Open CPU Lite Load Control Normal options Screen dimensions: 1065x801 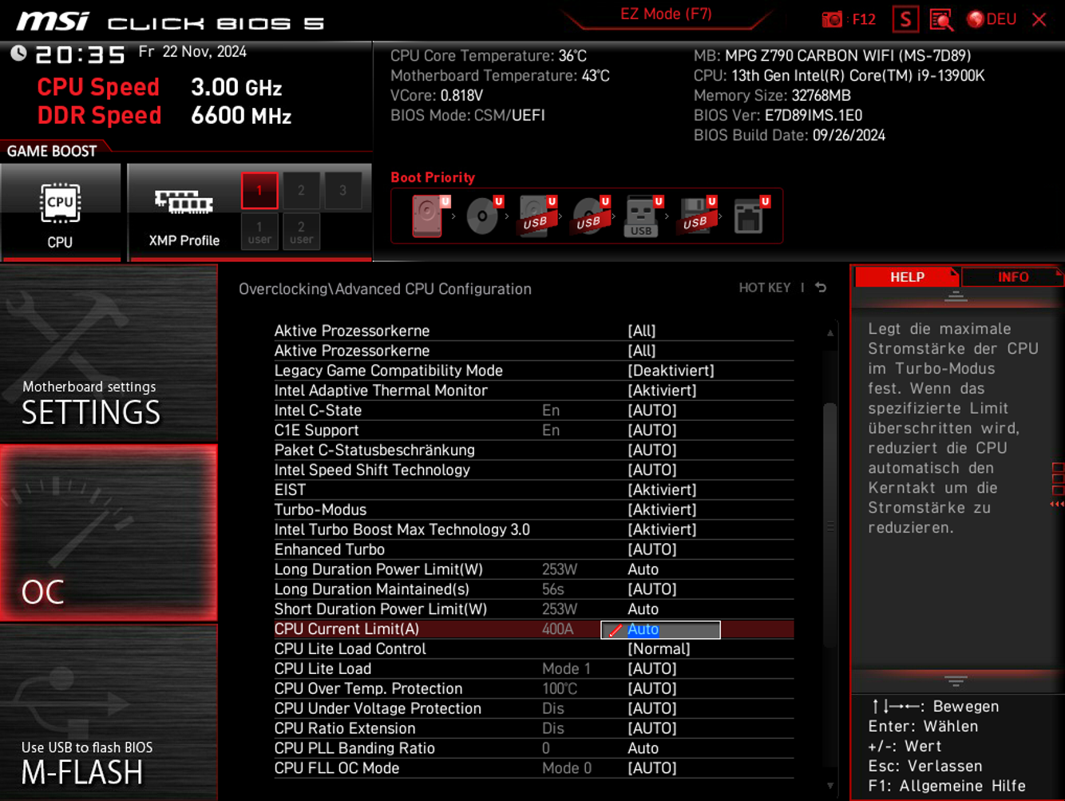point(659,649)
